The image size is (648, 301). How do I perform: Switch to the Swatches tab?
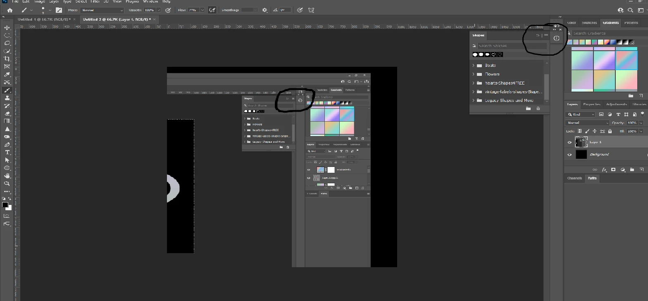[589, 23]
